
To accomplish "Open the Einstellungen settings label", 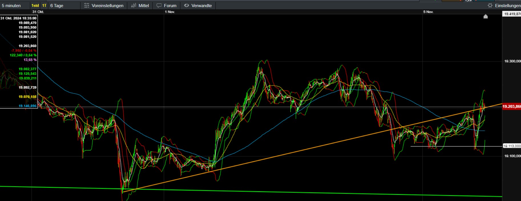I will tap(508, 6).
